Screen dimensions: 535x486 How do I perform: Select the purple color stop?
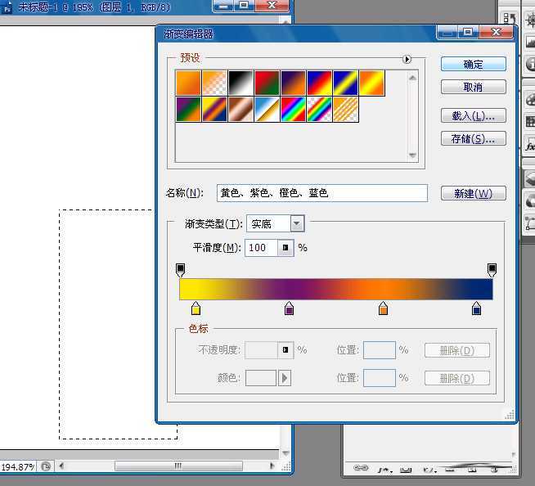tap(289, 308)
